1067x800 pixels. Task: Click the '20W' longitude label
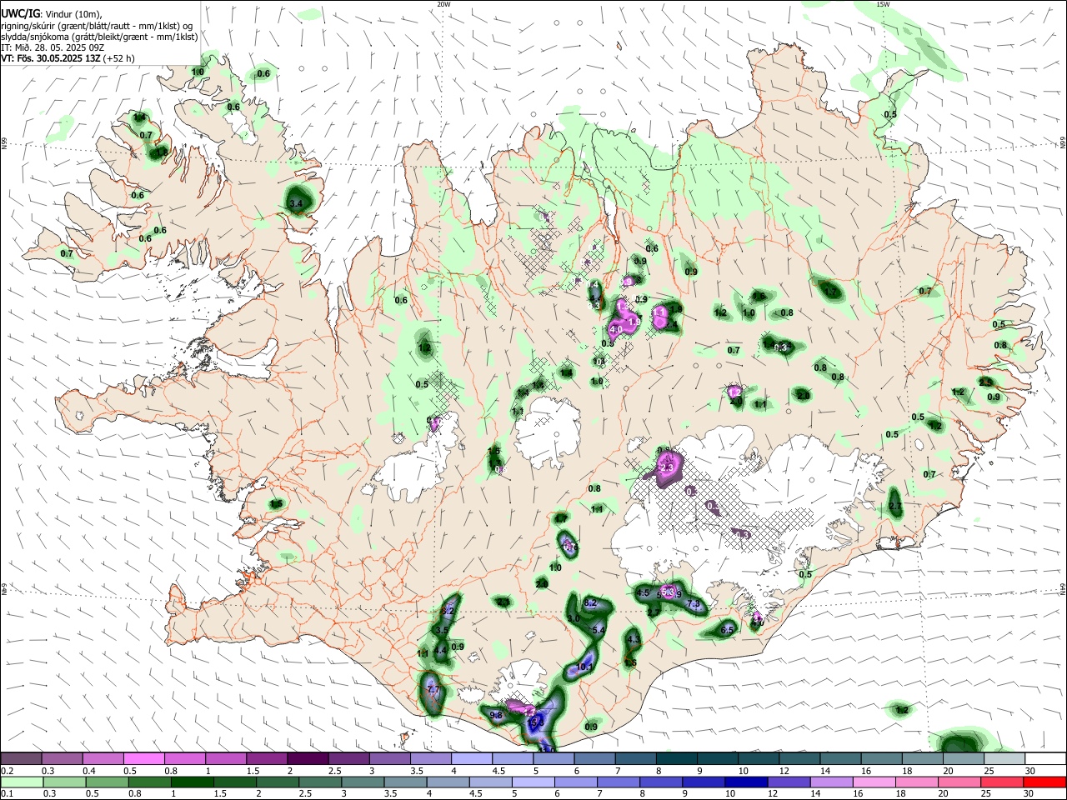(443, 4)
